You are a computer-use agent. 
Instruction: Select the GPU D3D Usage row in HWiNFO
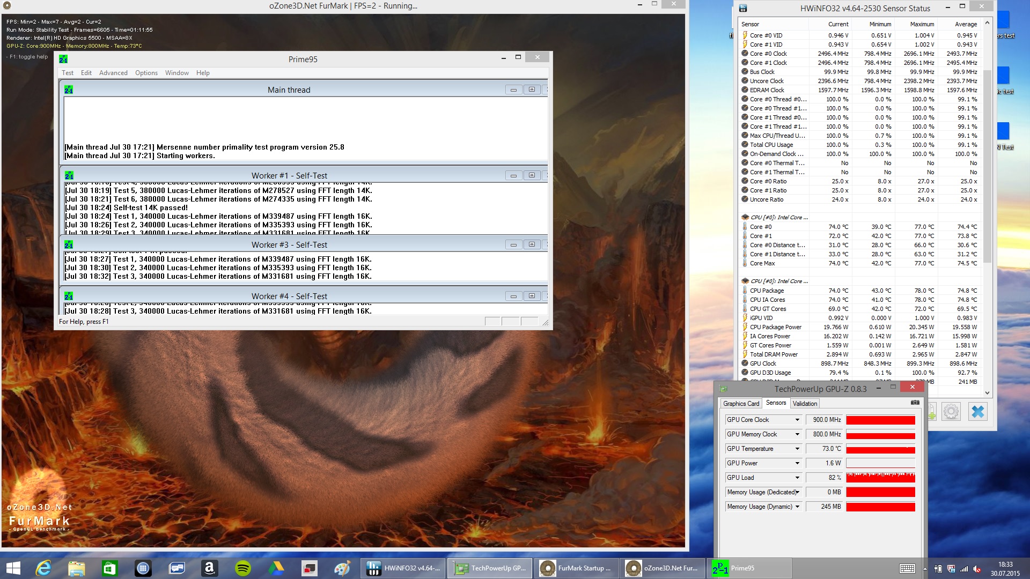859,373
